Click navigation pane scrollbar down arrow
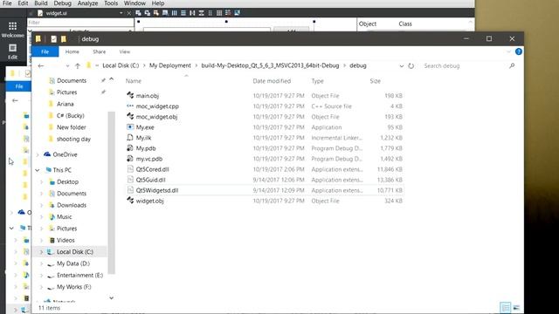The width and height of the screenshot is (559, 314). (x=111, y=298)
